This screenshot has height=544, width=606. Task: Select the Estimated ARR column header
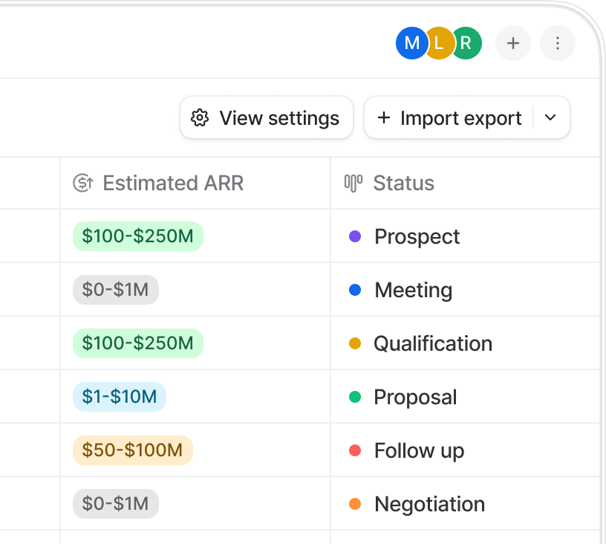pyautogui.click(x=172, y=183)
